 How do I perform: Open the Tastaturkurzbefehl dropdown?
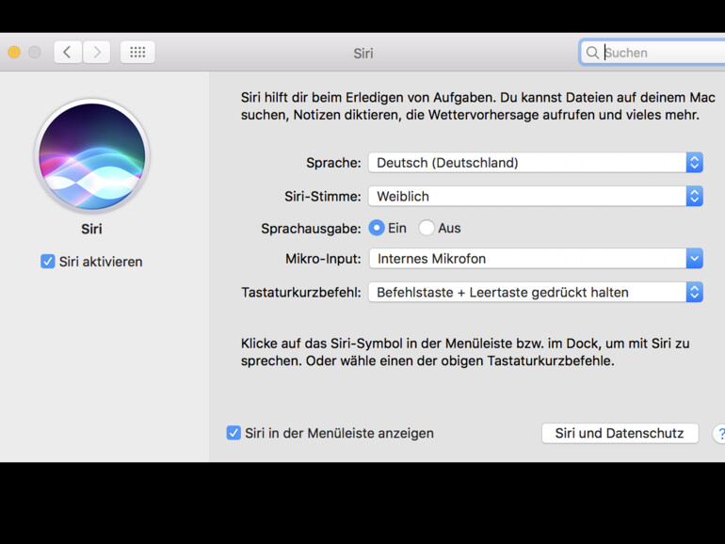[535, 292]
